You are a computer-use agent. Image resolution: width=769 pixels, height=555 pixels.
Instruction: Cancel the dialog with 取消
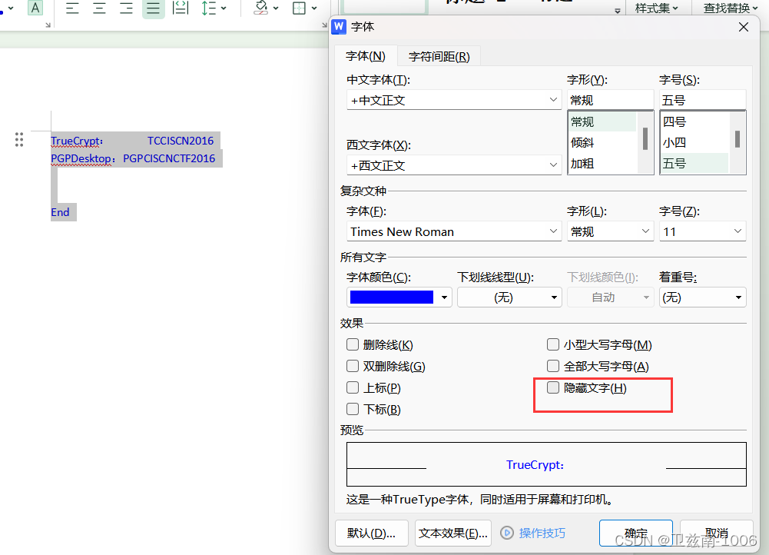click(x=716, y=533)
